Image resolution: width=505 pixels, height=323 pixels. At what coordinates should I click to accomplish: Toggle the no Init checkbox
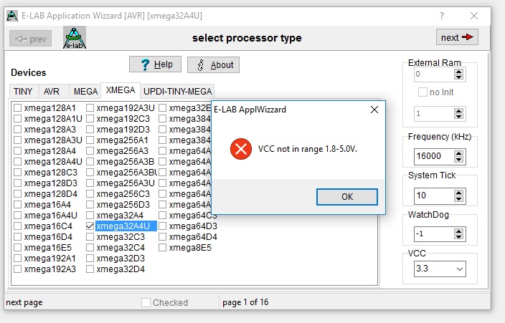[x=423, y=92]
